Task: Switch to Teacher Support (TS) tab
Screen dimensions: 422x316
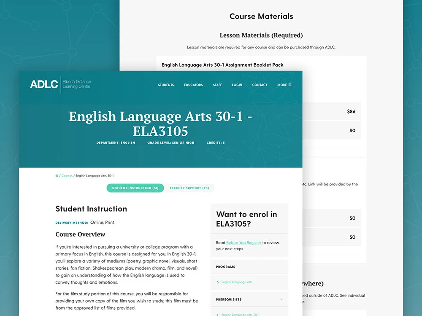Action: pyautogui.click(x=189, y=188)
